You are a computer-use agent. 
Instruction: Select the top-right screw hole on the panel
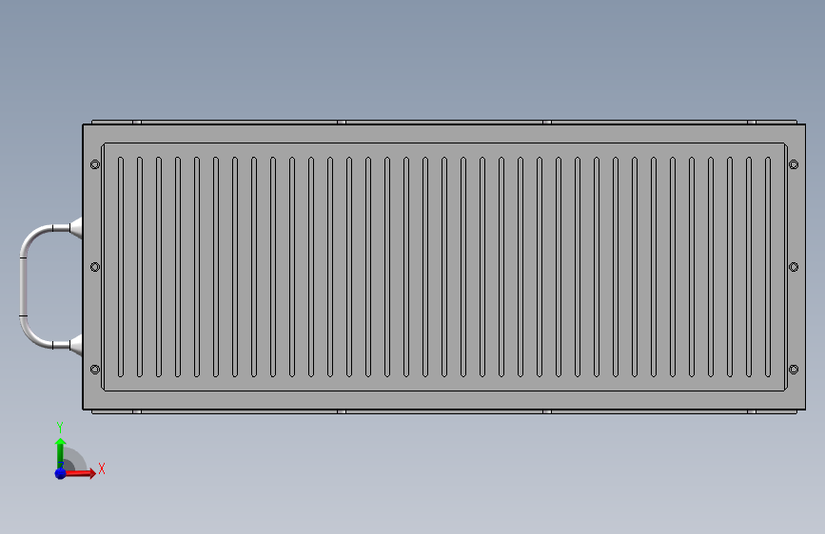[x=794, y=164]
